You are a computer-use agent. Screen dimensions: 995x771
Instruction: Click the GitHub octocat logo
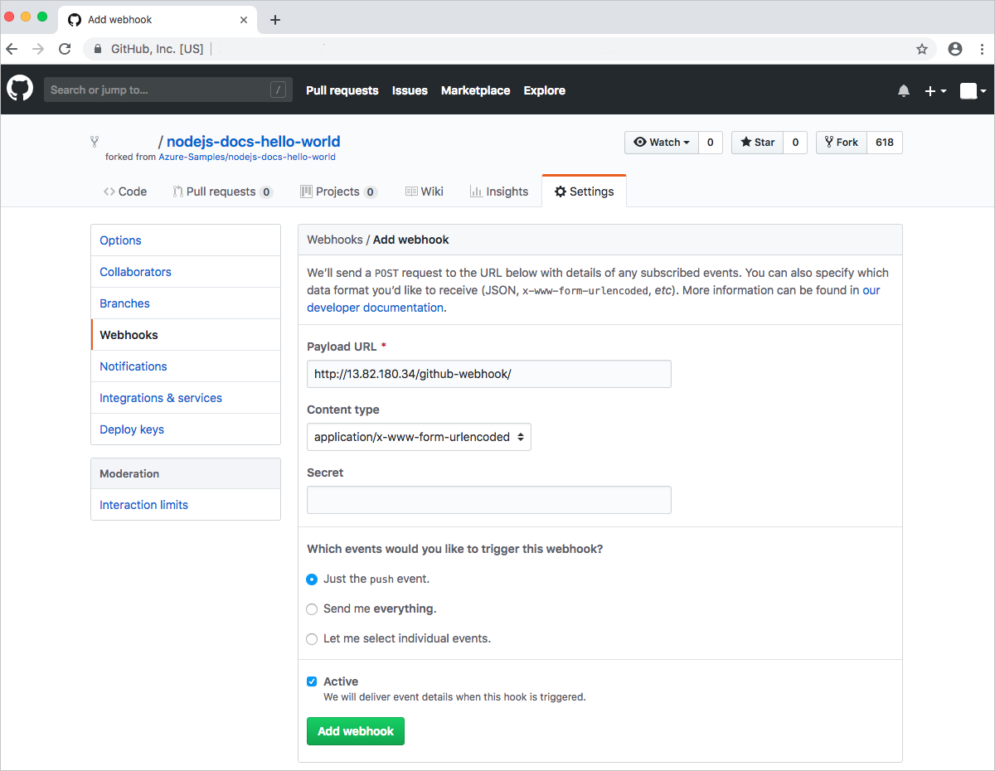(x=19, y=89)
